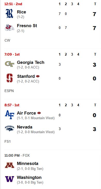Click the football possession icon beside Air Force
101x189 pixels.
click(x=39, y=113)
